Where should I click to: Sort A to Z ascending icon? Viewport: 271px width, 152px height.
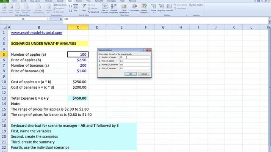coord(70,6)
